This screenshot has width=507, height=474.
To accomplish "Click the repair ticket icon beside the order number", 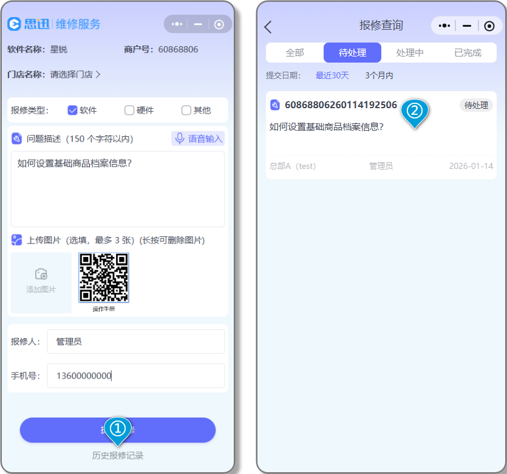I will click(275, 105).
